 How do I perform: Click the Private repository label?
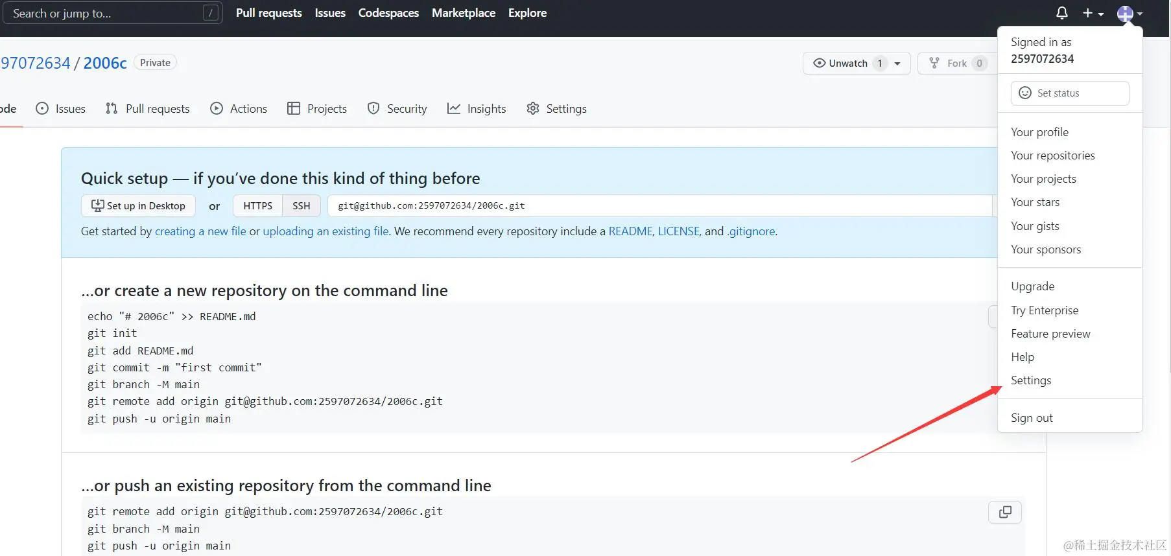pos(155,63)
